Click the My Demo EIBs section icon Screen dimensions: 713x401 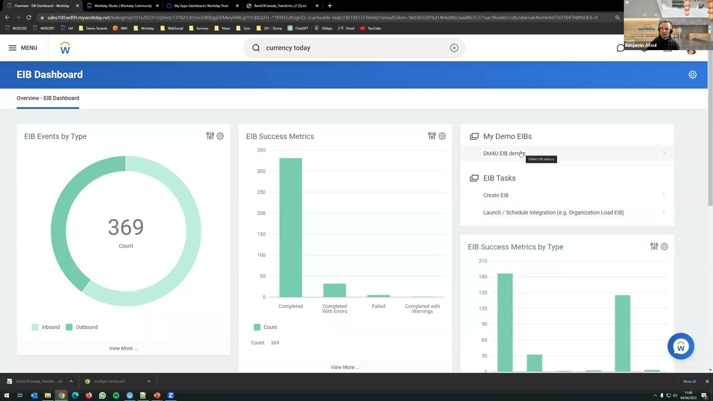[x=474, y=136]
